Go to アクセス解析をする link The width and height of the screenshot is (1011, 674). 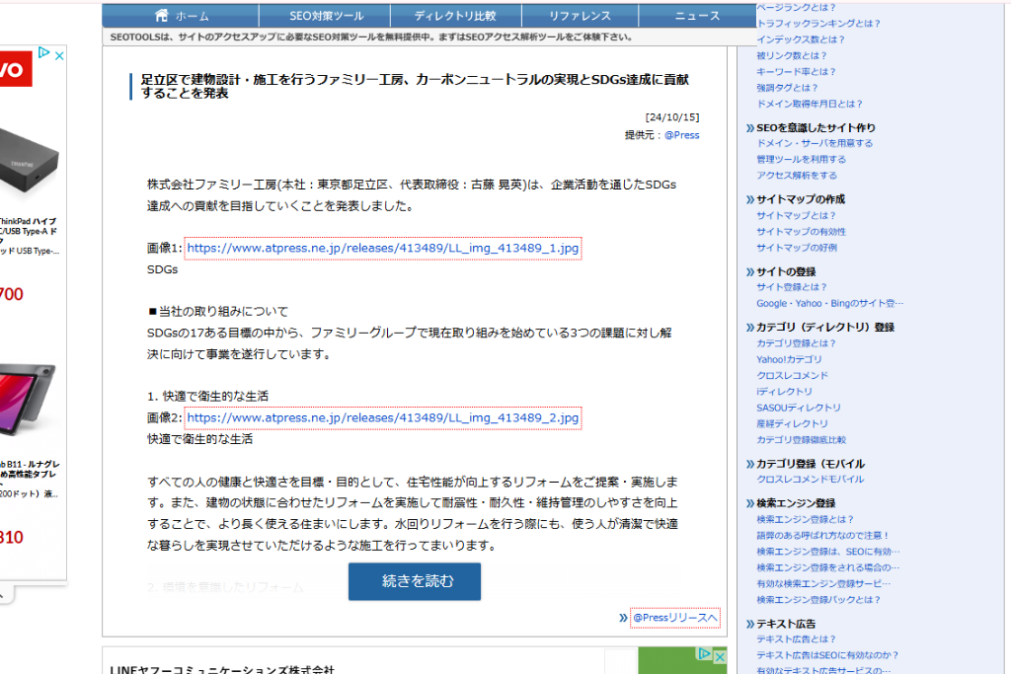click(x=797, y=176)
